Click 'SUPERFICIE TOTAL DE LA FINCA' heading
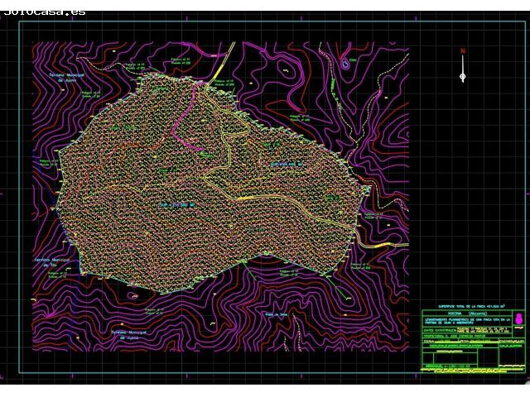Image resolution: width=530 pixels, height=397 pixels. [471, 307]
